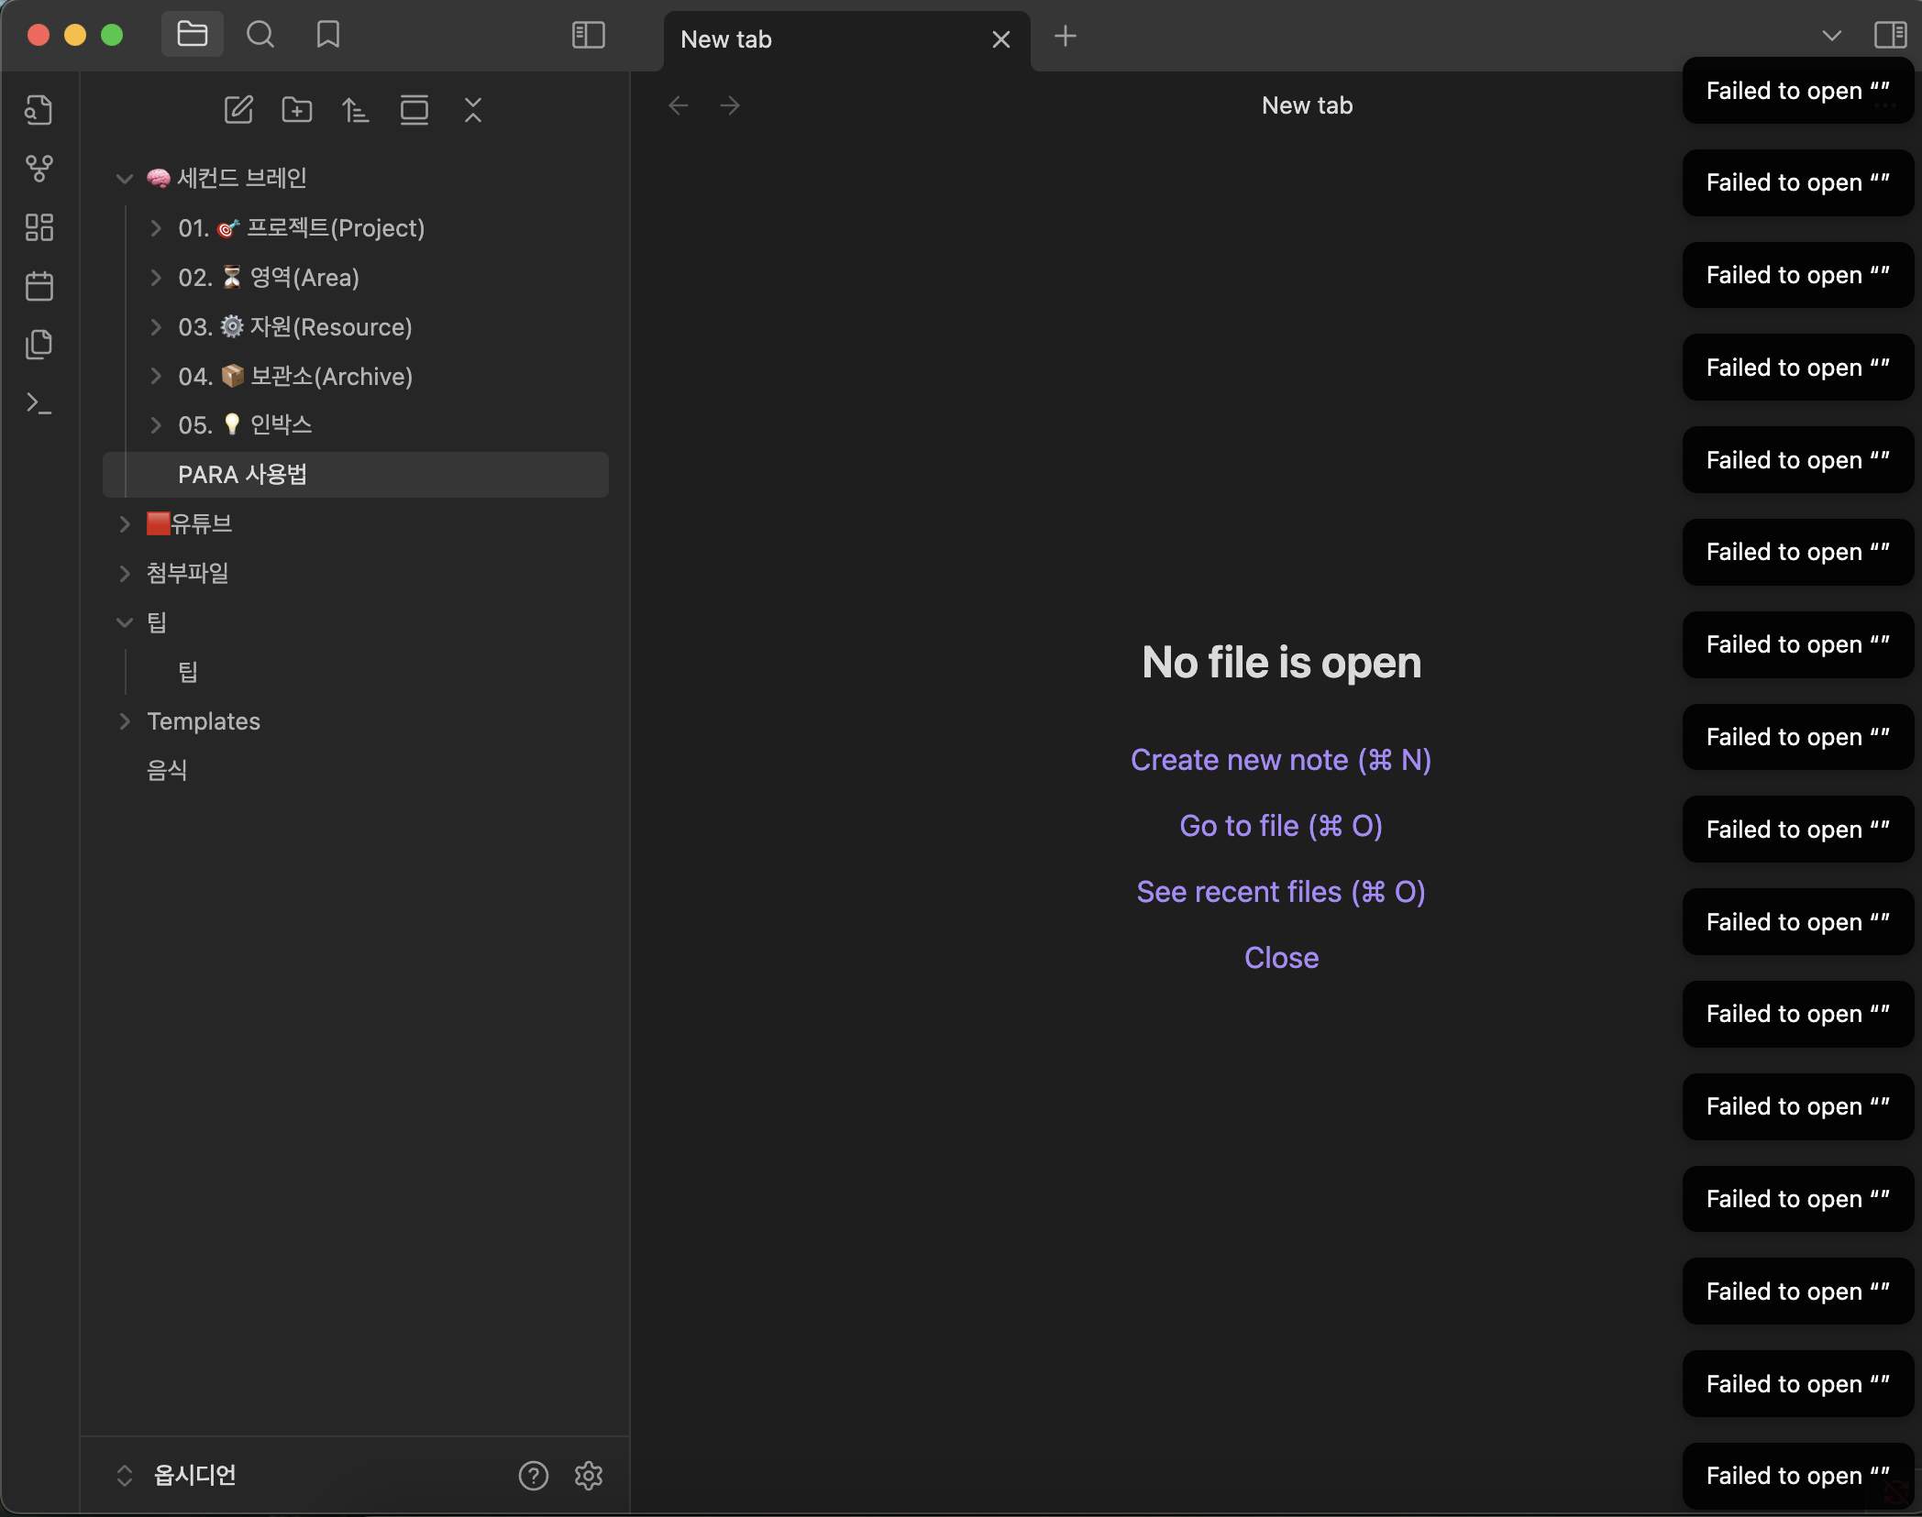Click the templates insert icon
This screenshot has height=1517, width=1922.
(39, 345)
